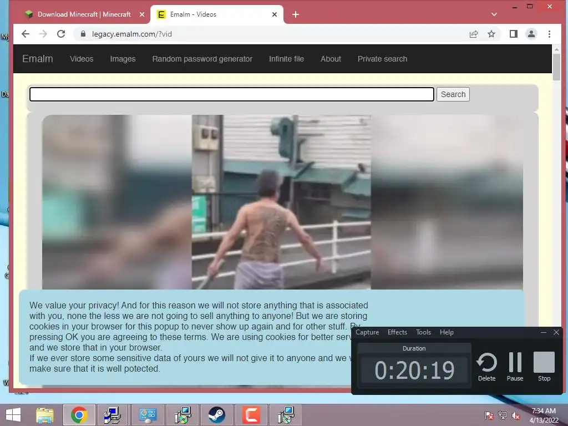Open the recorder Capture menu
The width and height of the screenshot is (568, 426).
tap(367, 332)
